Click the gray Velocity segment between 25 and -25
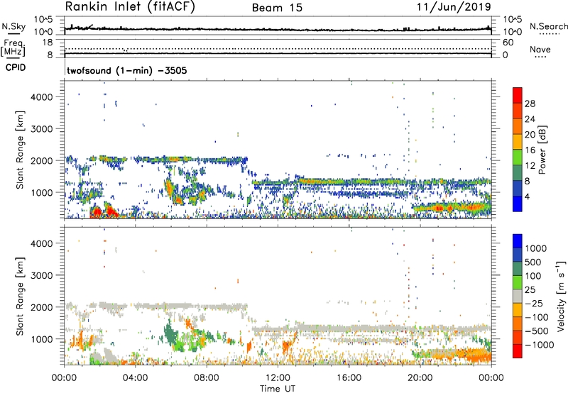Image resolution: width=568 pixels, height=393 pixels. (518, 296)
